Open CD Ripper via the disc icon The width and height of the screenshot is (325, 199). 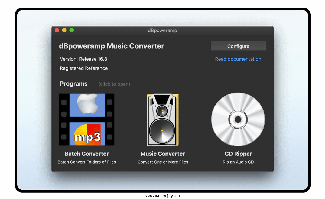tap(238, 119)
